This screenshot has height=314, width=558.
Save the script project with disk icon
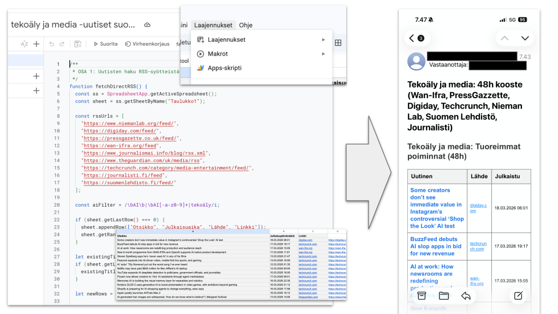[78, 44]
